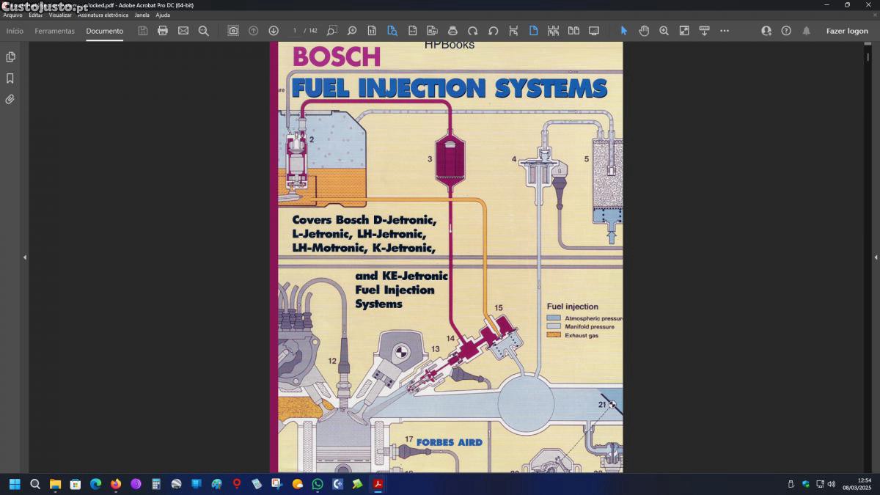Open the Visualizar menu
This screenshot has width=880, height=495.
point(60,15)
